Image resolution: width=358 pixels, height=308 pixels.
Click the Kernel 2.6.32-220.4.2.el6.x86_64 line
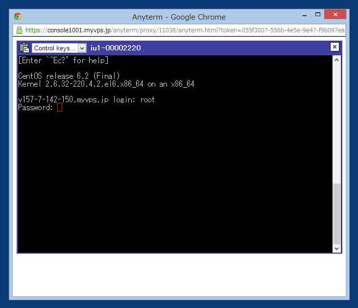point(106,84)
